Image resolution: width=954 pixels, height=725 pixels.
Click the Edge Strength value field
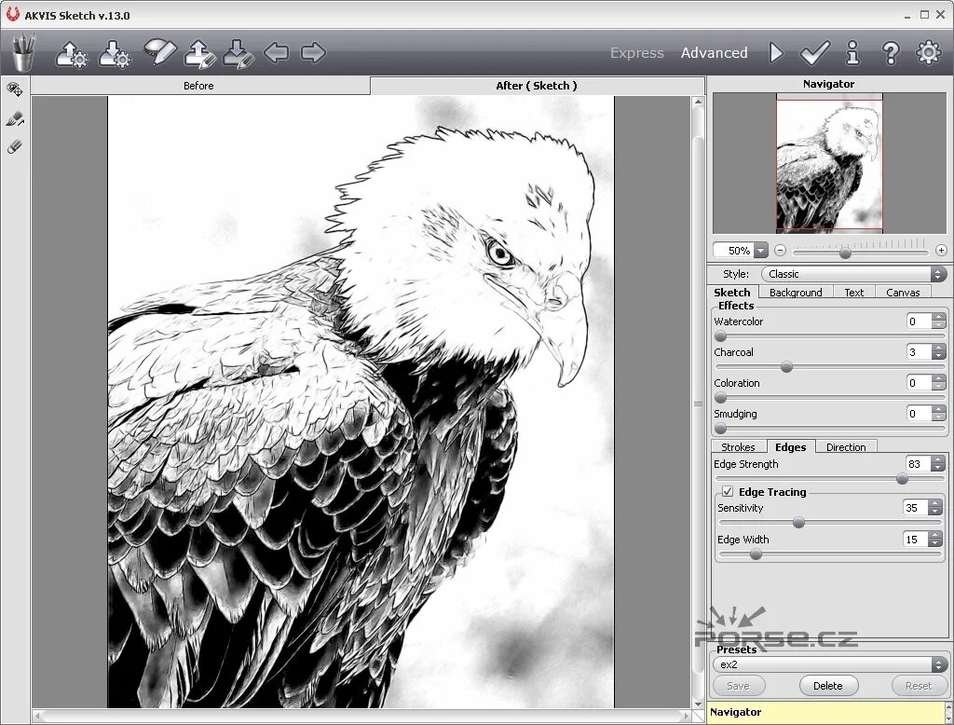917,464
